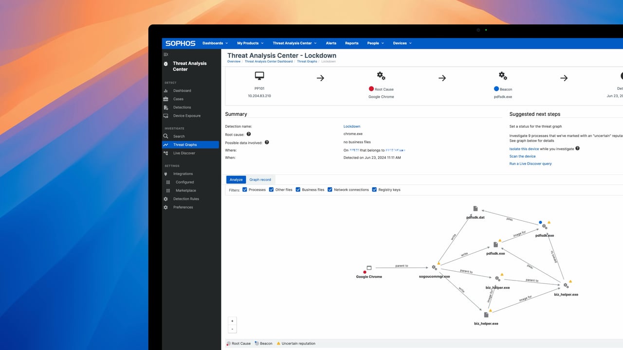Click the Sophos logo
The image size is (623, 350).
[180, 43]
